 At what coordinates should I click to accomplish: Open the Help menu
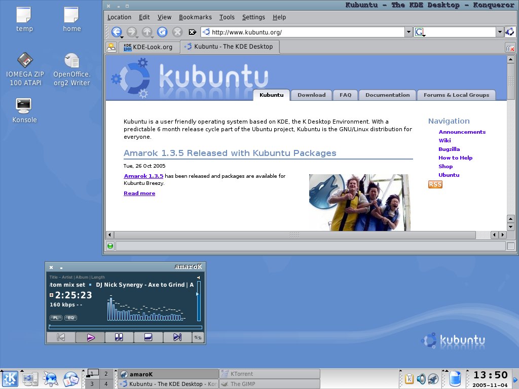pos(279,17)
